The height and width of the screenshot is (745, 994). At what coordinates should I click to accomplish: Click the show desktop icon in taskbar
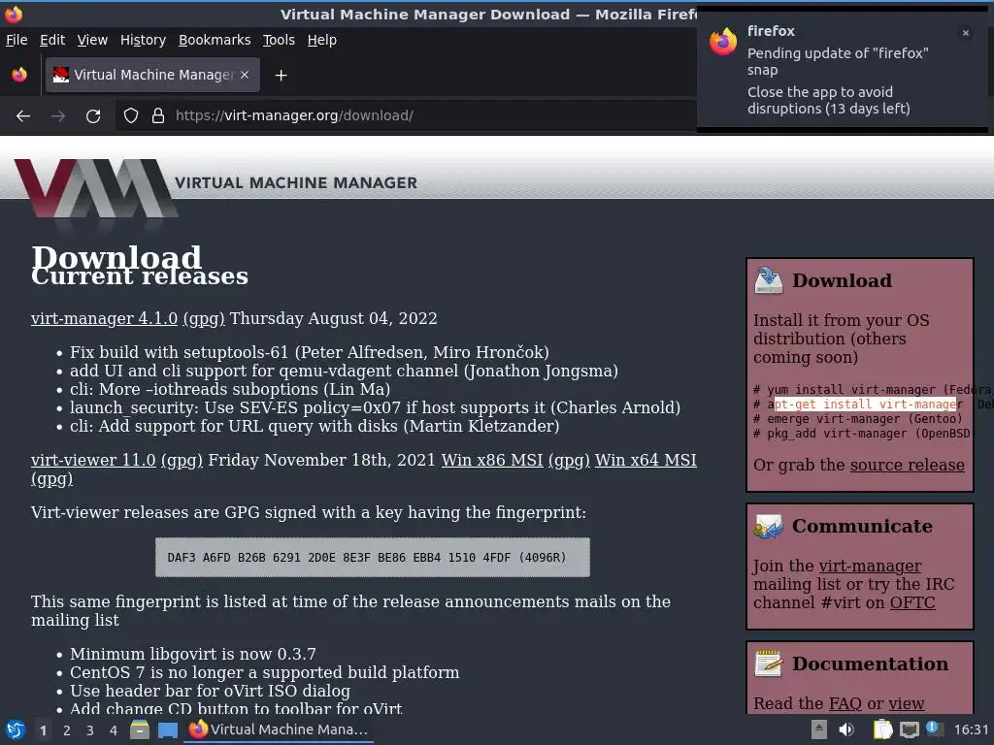[168, 730]
